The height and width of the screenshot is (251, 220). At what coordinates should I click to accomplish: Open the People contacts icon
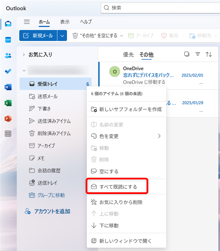click(8, 55)
